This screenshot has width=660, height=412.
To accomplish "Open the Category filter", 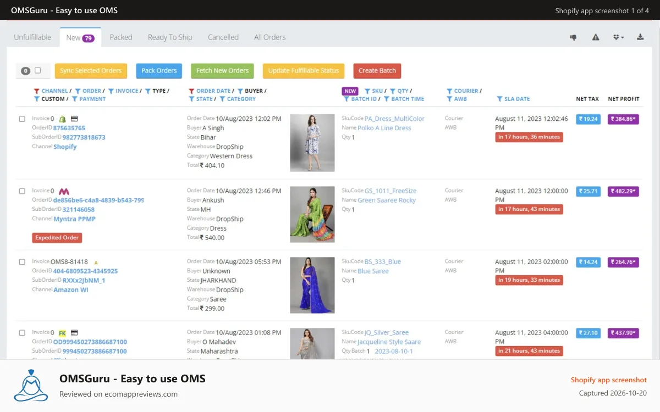I will point(238,99).
